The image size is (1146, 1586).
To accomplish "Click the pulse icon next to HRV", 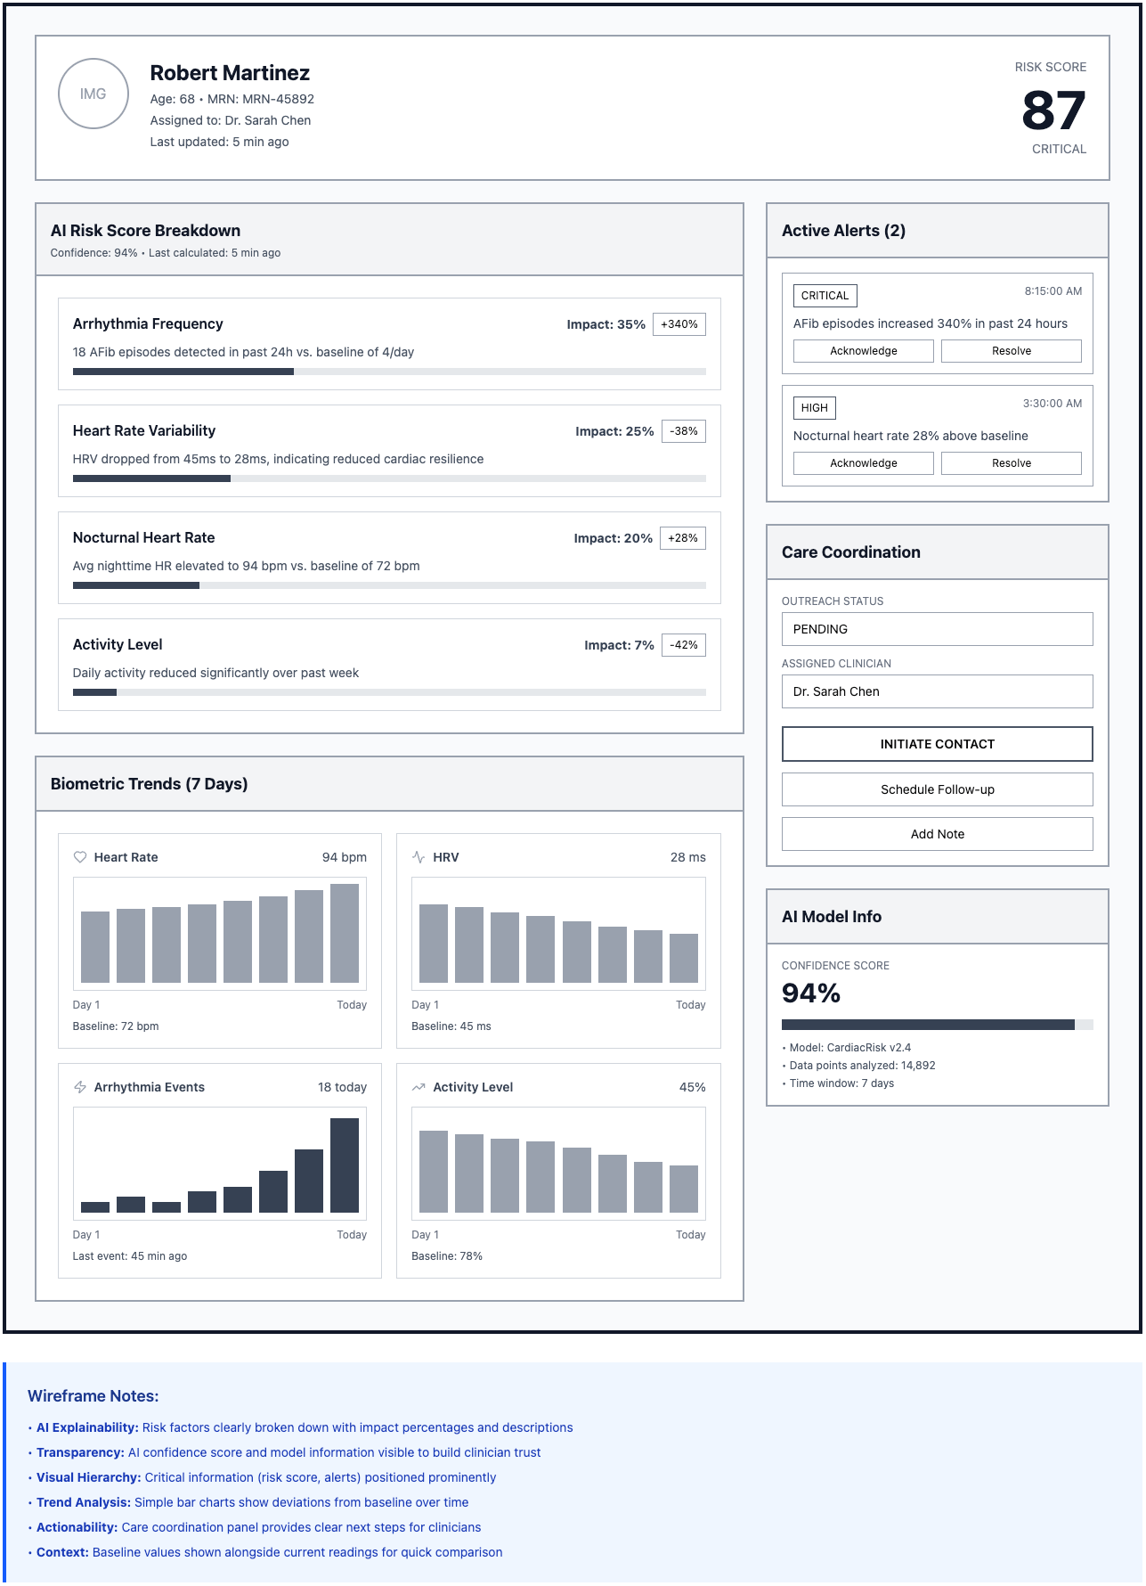I will tap(419, 857).
